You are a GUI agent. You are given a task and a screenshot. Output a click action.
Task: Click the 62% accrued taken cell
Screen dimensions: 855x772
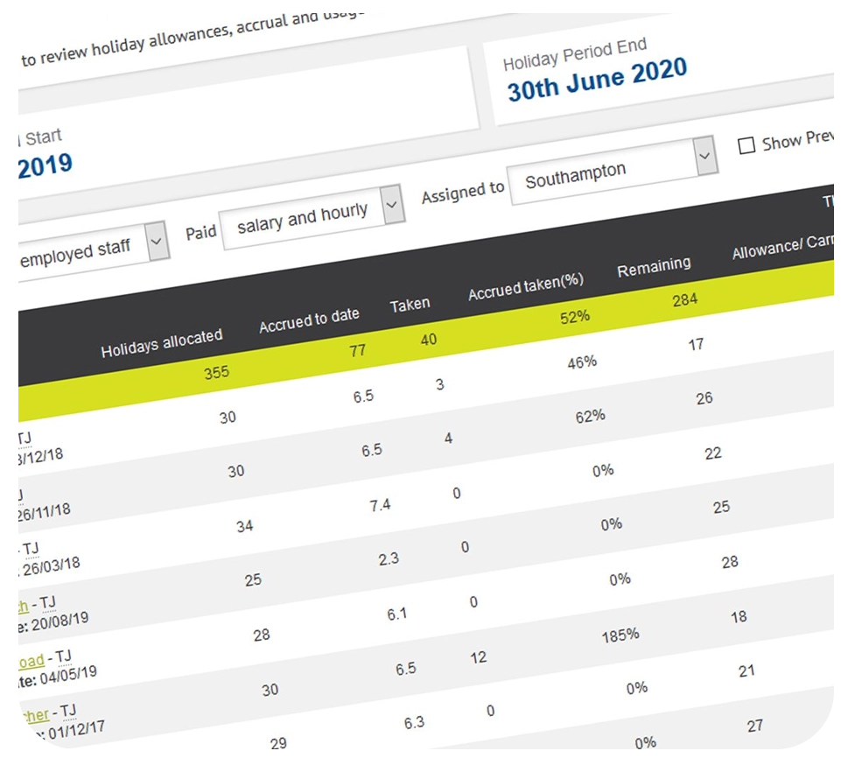(x=590, y=418)
